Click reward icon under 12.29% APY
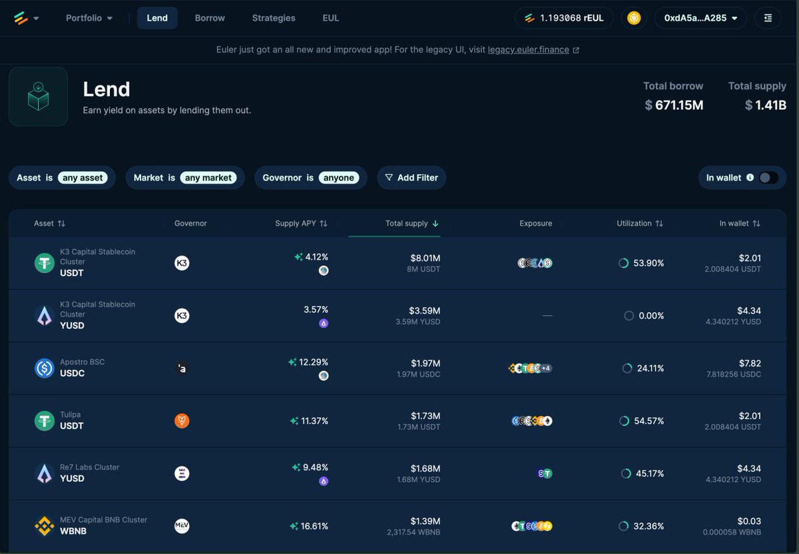Viewport: 799px width, 554px height. (x=324, y=376)
